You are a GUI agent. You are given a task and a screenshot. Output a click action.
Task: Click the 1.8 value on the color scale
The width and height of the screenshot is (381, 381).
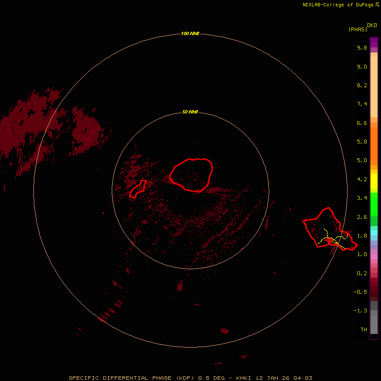click(x=362, y=236)
